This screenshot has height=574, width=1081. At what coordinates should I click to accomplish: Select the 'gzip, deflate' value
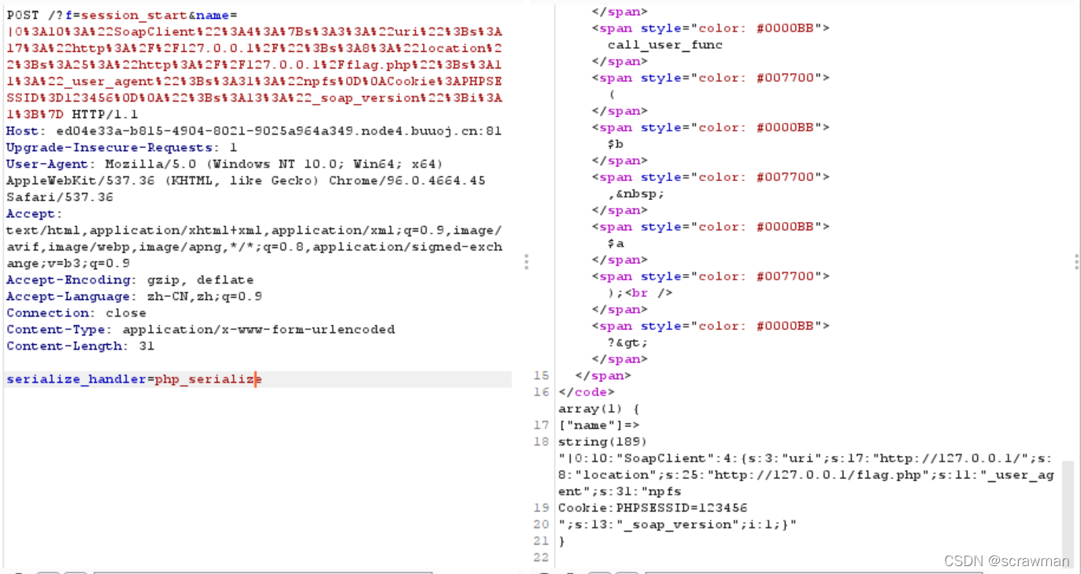point(200,280)
